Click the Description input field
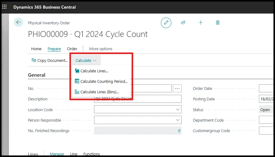This screenshot has width=275, height=157. (138, 99)
